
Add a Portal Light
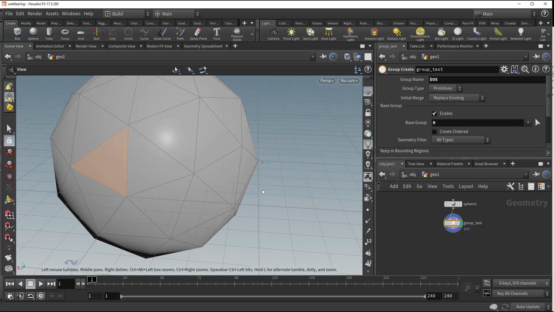[498, 34]
